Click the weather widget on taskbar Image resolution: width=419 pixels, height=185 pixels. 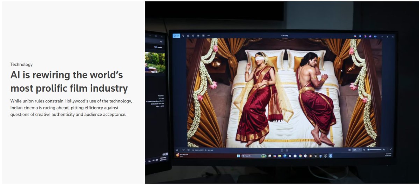(182, 155)
